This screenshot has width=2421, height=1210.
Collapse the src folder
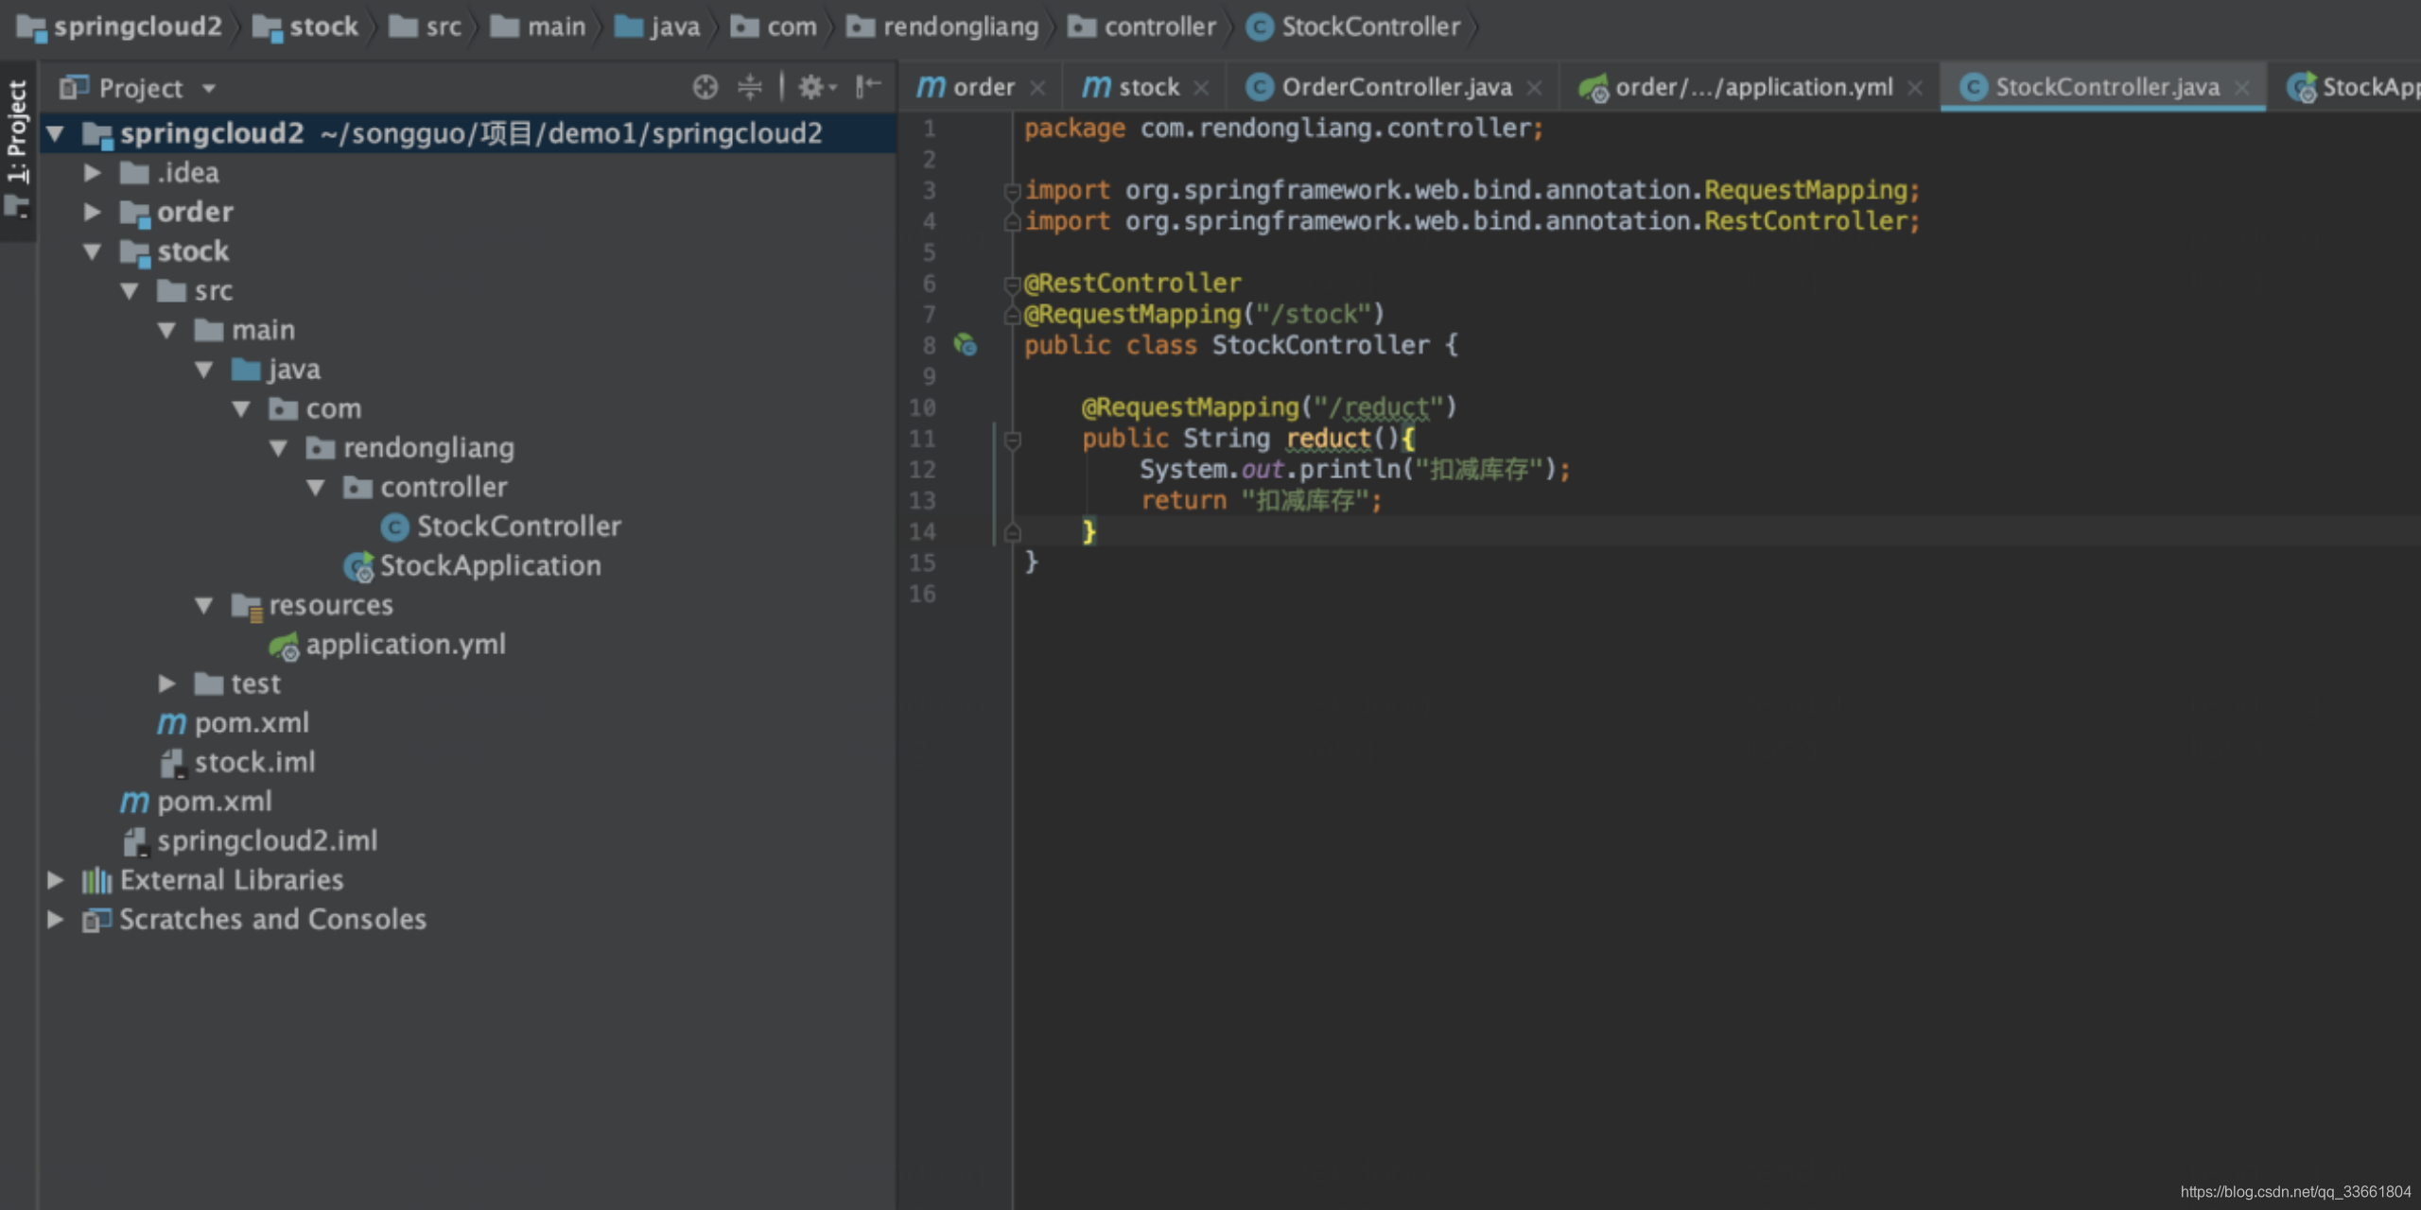[x=130, y=291]
